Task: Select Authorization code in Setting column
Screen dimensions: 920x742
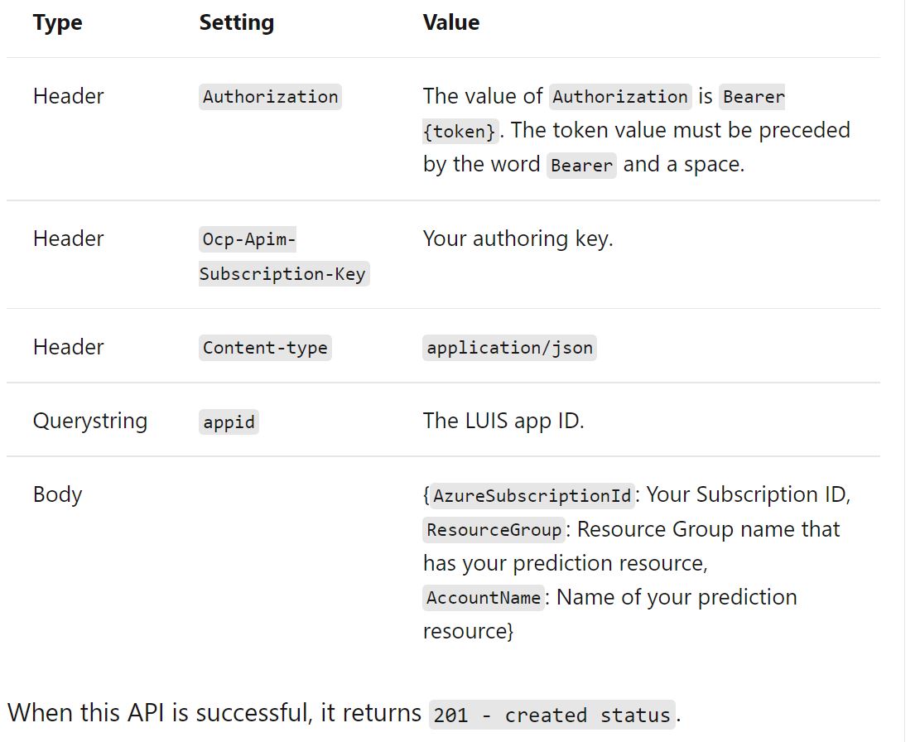Action: 270,97
